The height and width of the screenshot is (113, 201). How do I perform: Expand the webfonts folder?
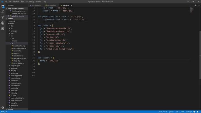[17, 68]
